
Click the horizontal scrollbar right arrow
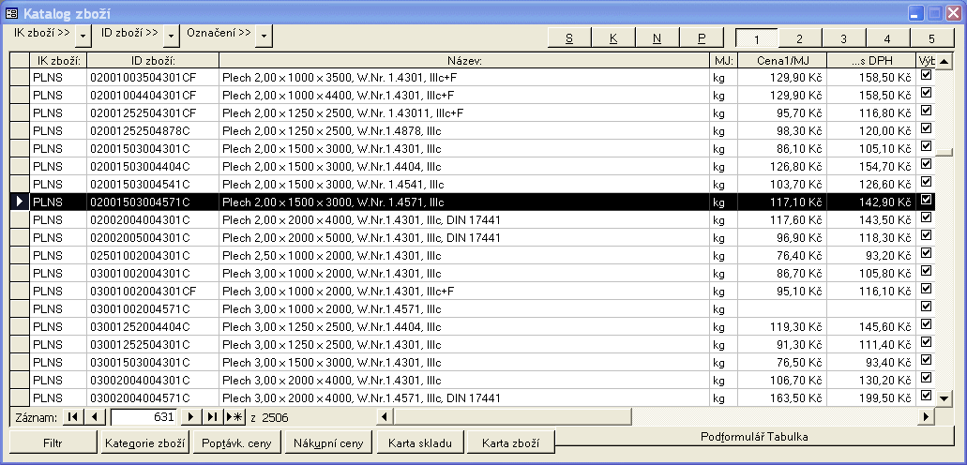pyautogui.click(x=927, y=416)
